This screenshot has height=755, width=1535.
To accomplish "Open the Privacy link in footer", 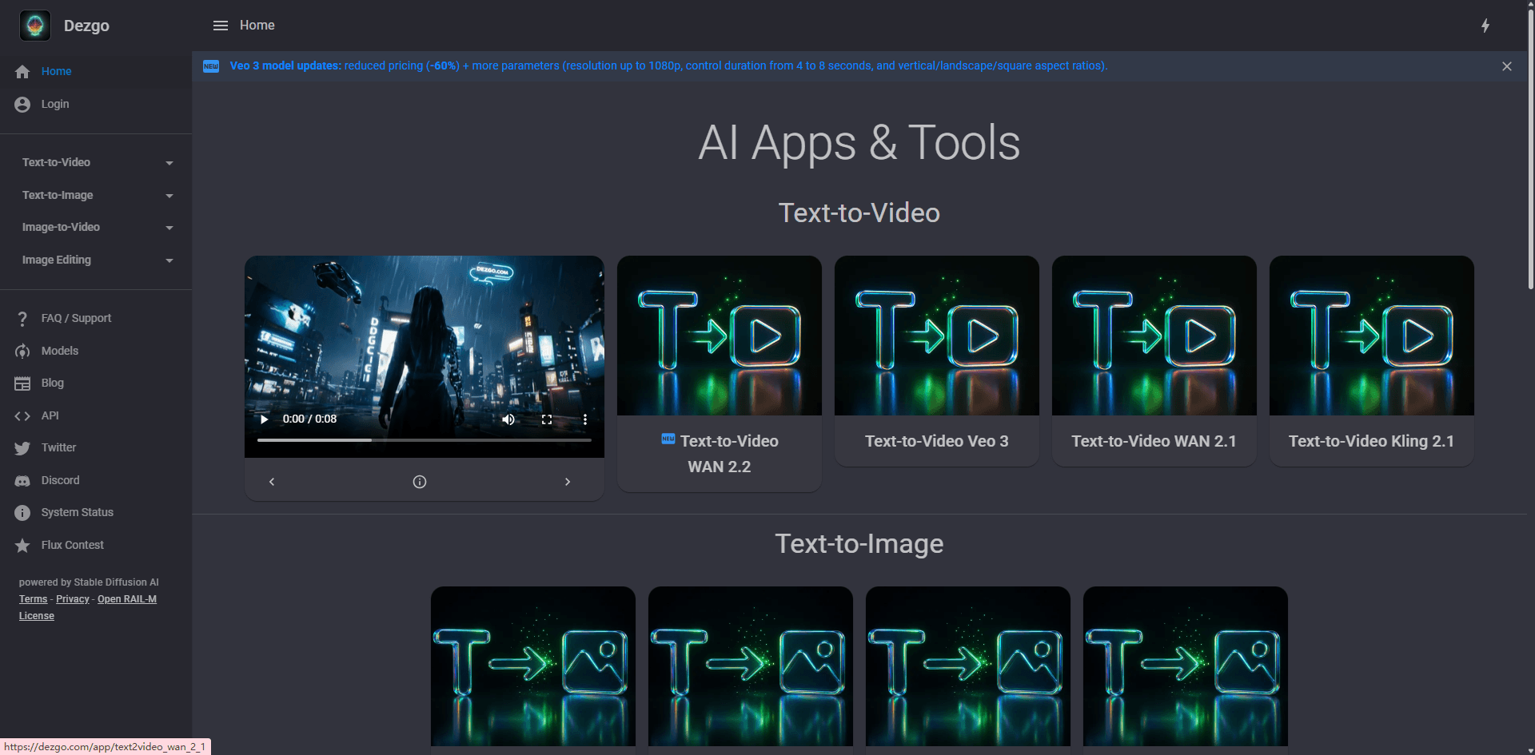I will (x=72, y=599).
